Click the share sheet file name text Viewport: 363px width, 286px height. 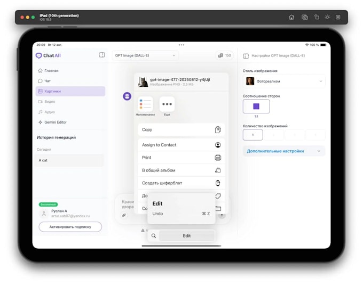(x=180, y=79)
